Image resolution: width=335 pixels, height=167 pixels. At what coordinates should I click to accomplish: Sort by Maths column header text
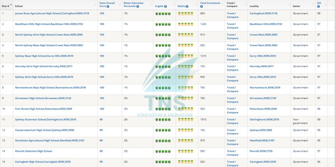point(181,7)
